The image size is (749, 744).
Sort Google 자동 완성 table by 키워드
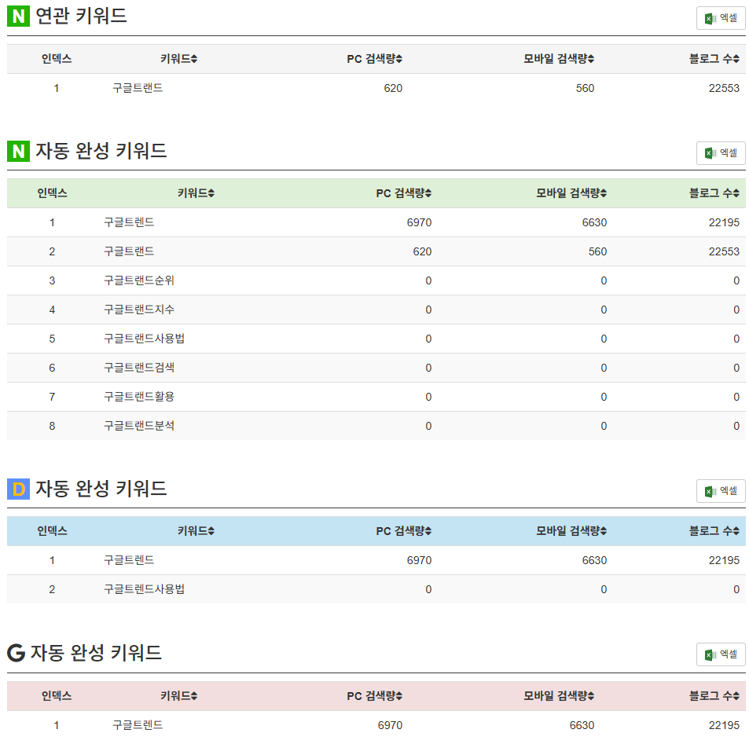(x=178, y=696)
